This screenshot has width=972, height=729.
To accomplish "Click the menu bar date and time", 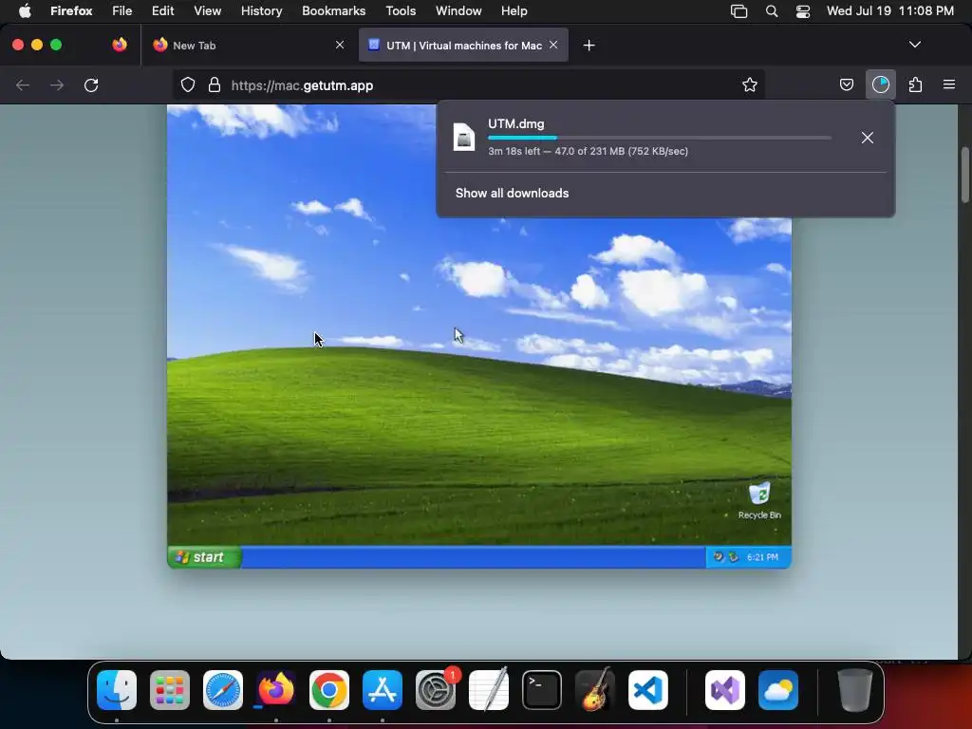I will pyautogui.click(x=889, y=11).
